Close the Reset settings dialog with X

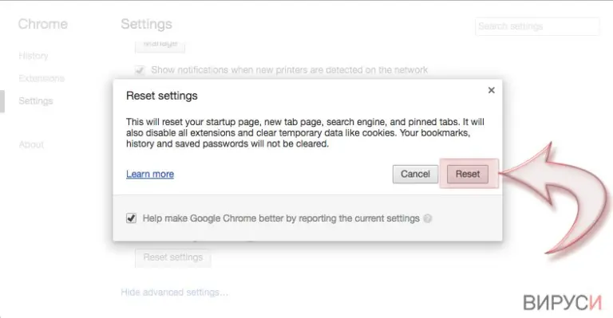coord(492,90)
